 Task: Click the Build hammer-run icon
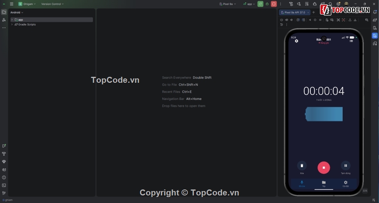pos(291,4)
